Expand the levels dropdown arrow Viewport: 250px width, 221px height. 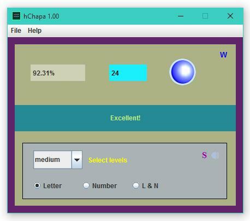[77, 160]
